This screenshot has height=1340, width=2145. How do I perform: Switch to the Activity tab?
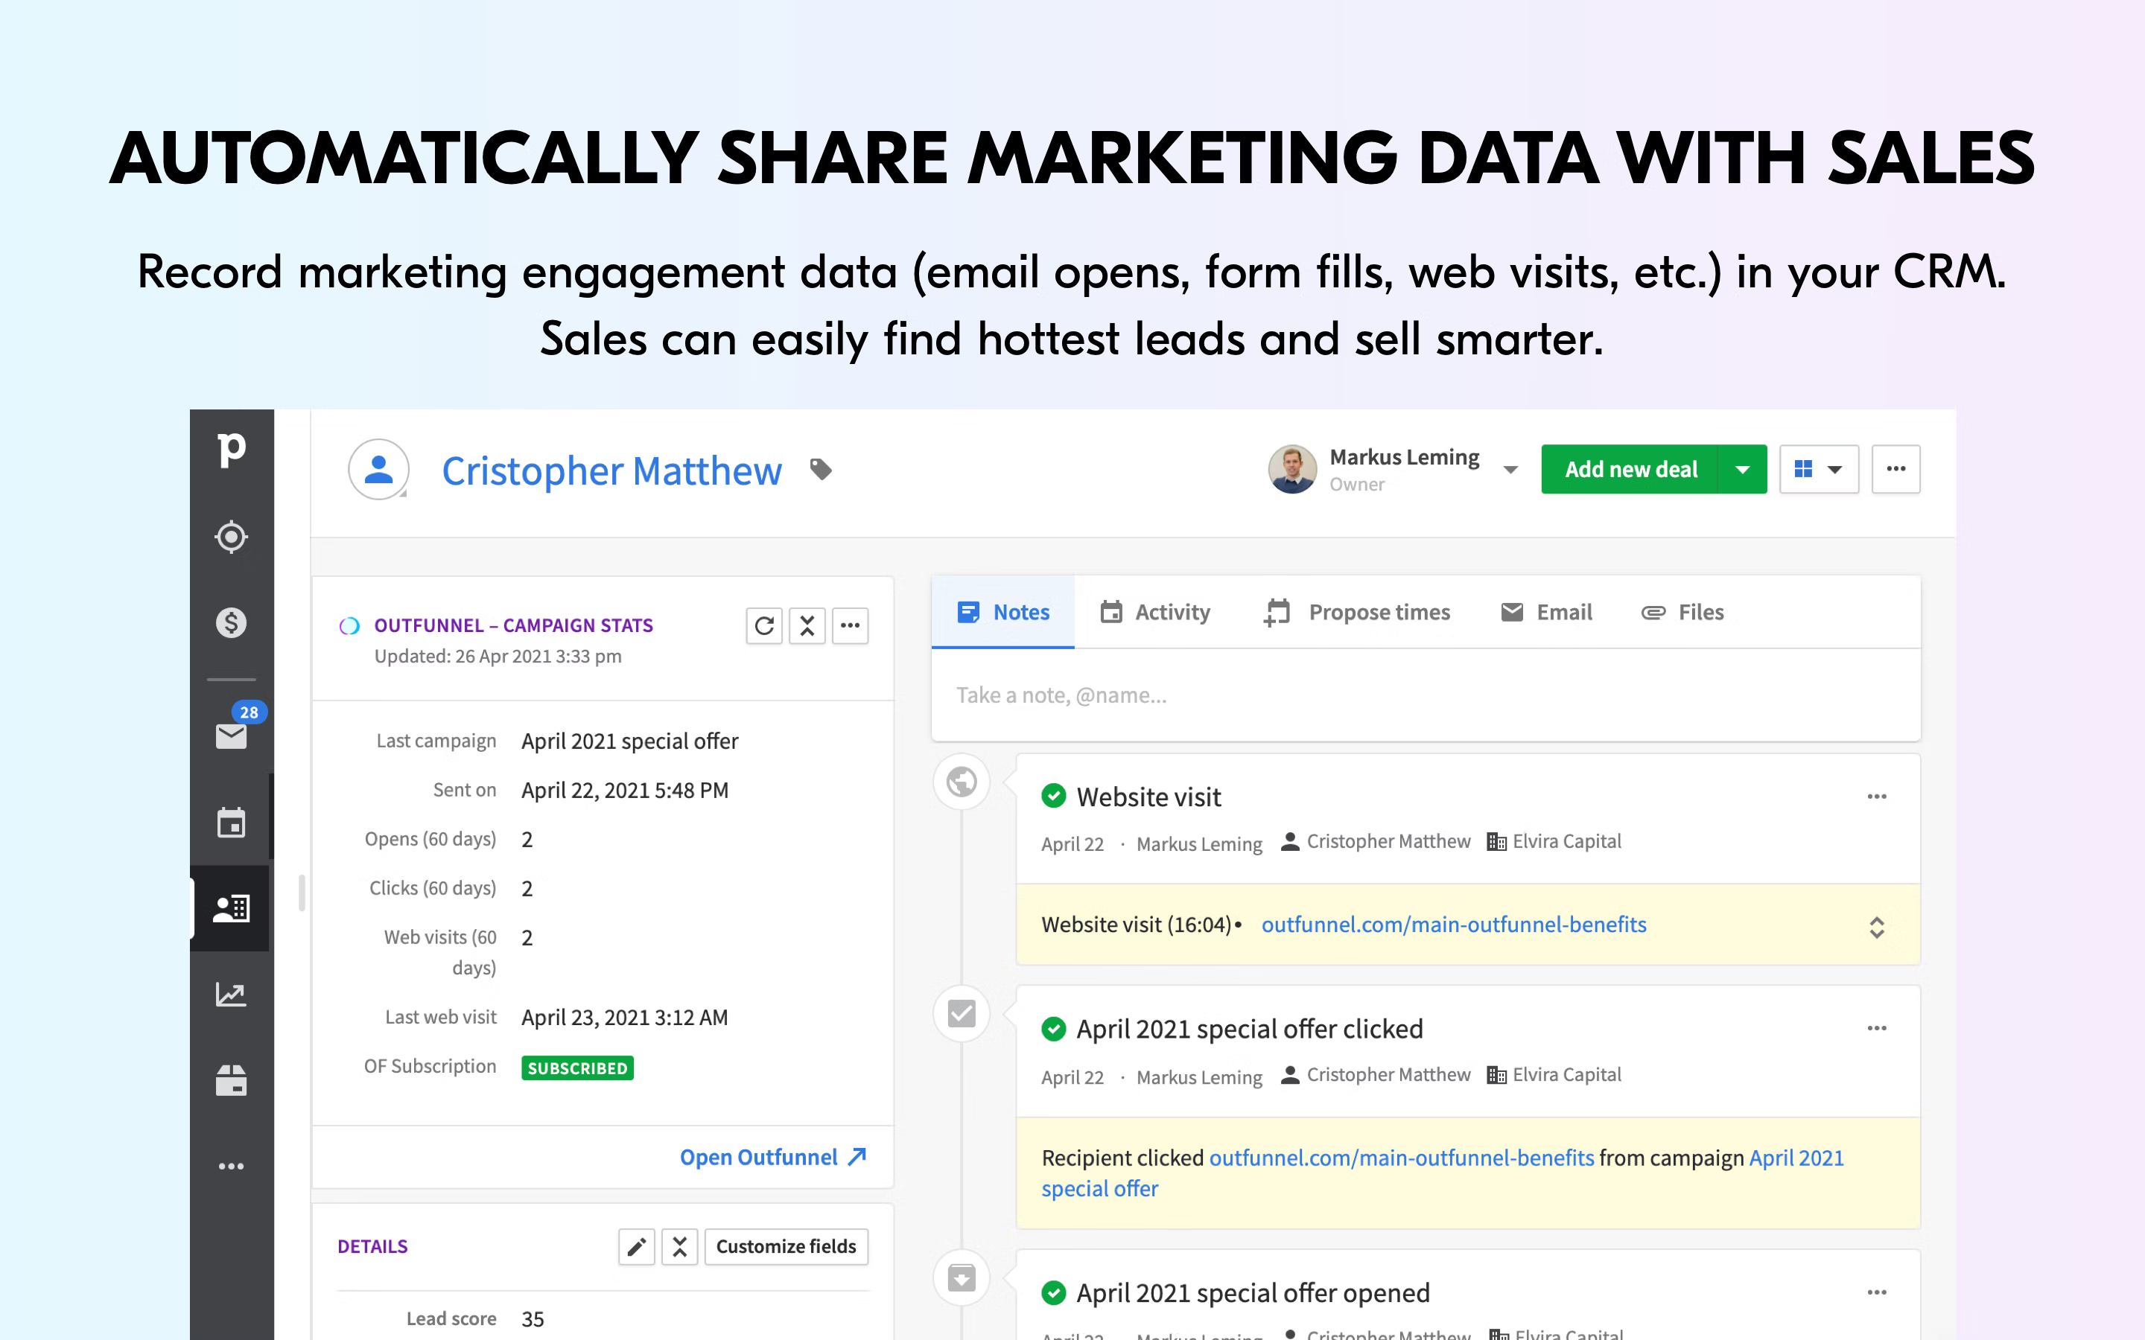[1155, 613]
